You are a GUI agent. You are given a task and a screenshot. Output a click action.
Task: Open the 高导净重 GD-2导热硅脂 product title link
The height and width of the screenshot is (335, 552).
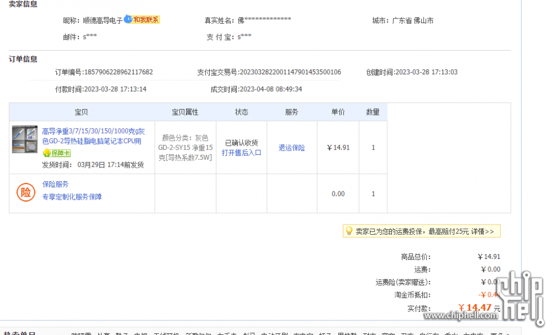point(93,136)
